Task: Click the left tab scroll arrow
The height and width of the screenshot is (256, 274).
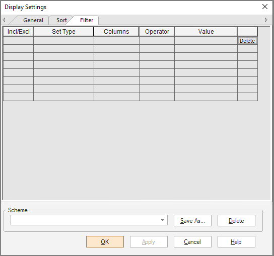Action: 4,20
